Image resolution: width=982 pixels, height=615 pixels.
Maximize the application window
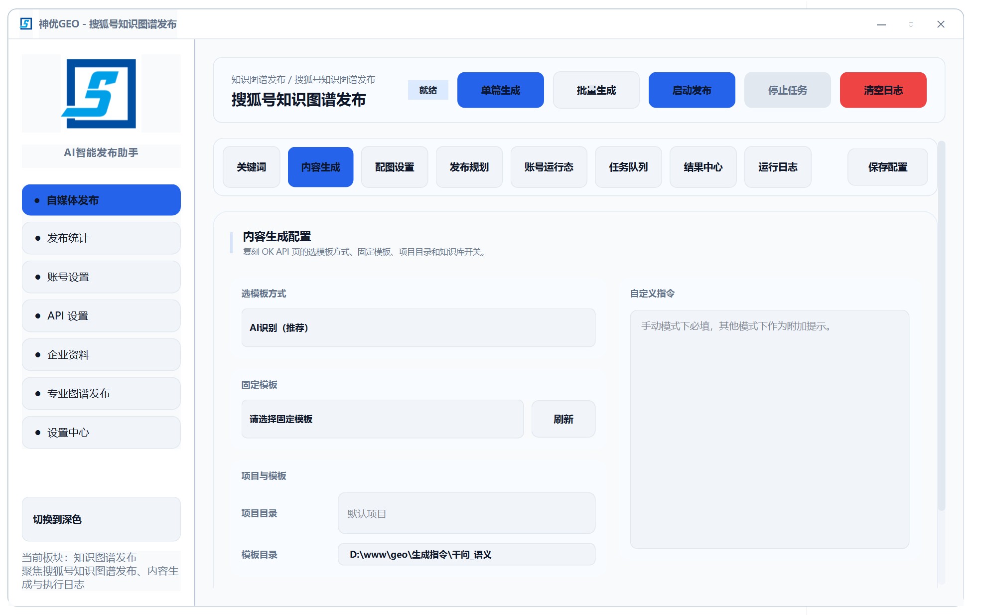pyautogui.click(x=911, y=24)
